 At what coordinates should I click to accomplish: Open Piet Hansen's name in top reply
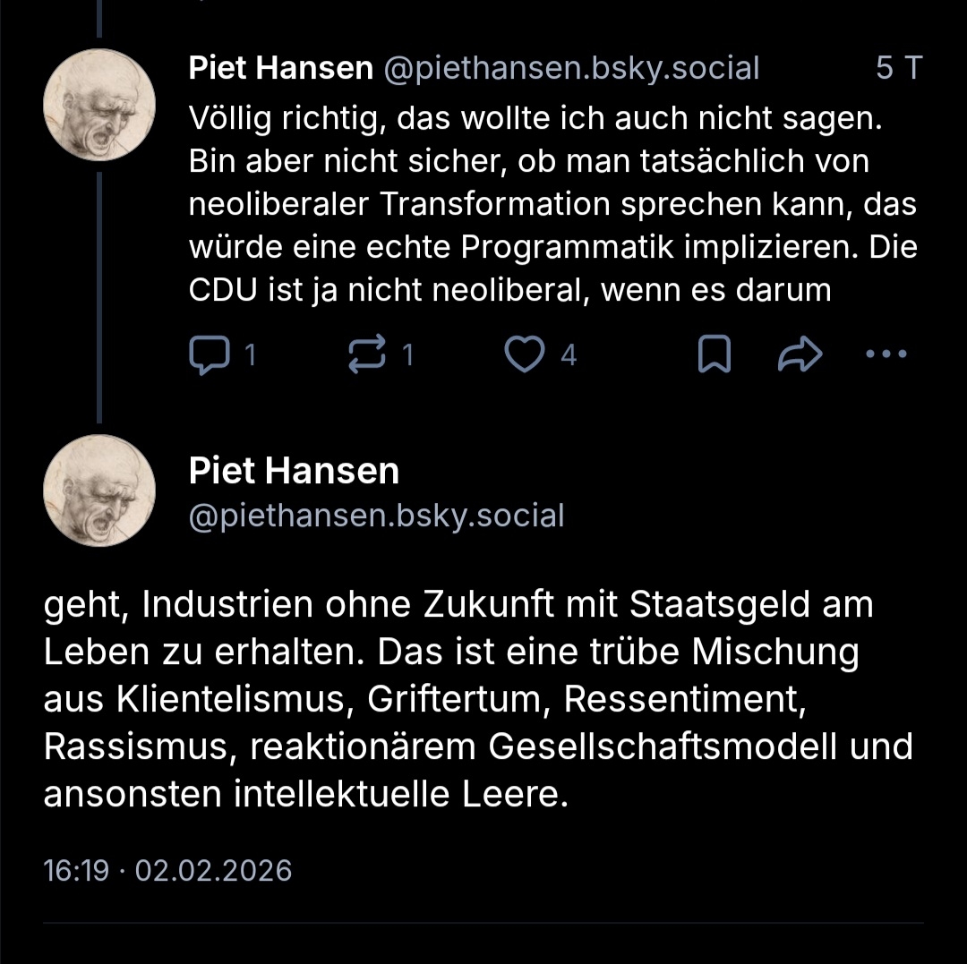point(280,68)
